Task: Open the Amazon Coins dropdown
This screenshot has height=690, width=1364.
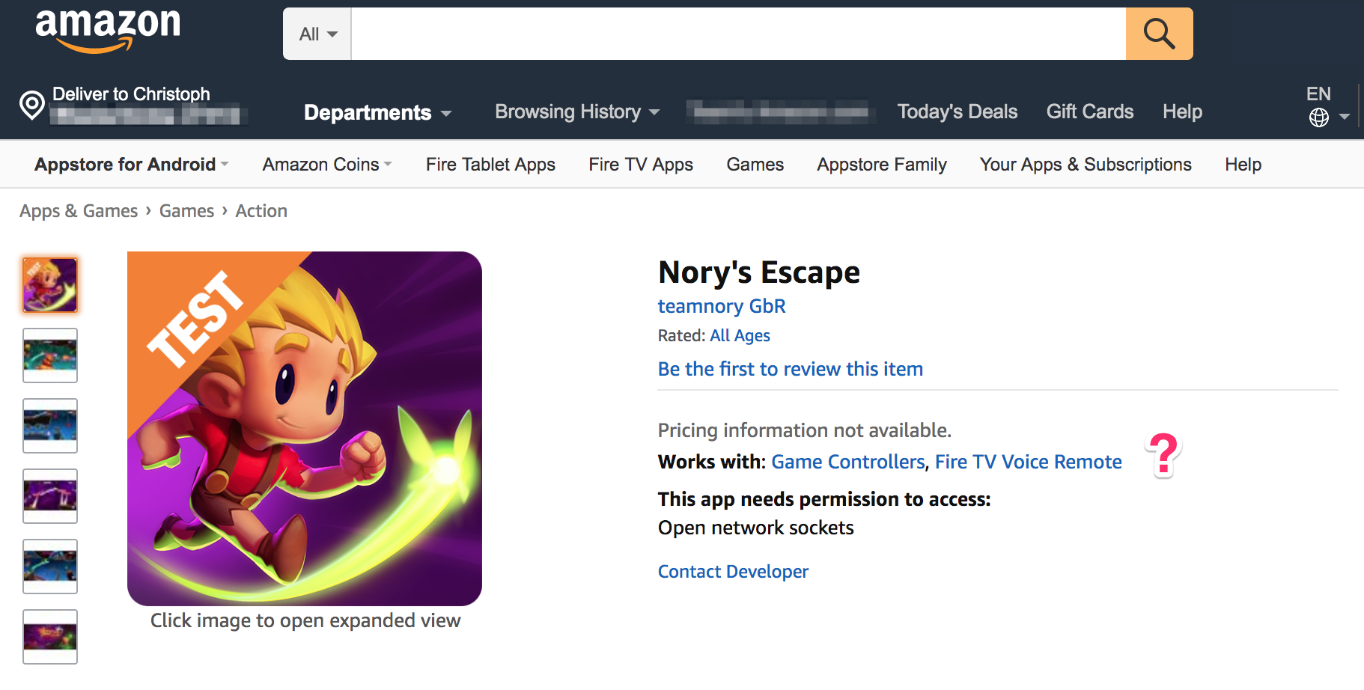Action: point(326,164)
